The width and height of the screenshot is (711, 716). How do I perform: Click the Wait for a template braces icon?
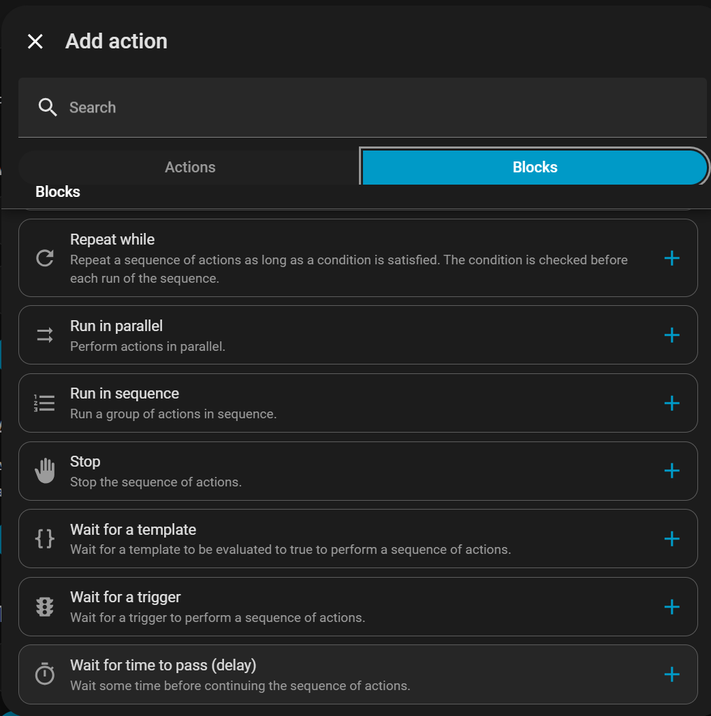45,539
